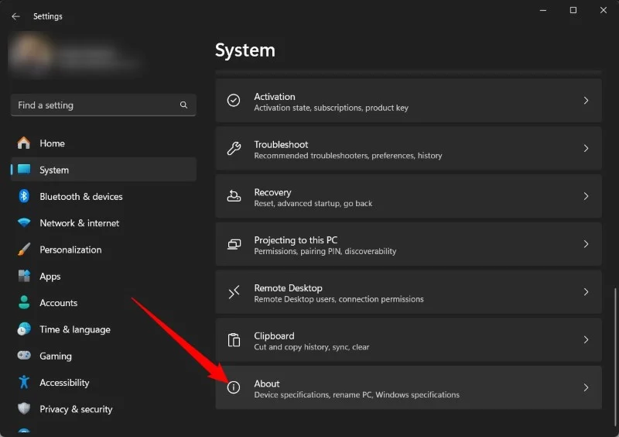This screenshot has width=619, height=437.
Task: Click the vertical scrollbar on the right
Action: 614,358
